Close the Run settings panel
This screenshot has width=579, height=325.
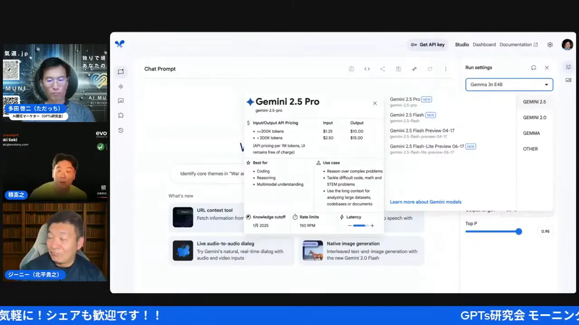[546, 68]
